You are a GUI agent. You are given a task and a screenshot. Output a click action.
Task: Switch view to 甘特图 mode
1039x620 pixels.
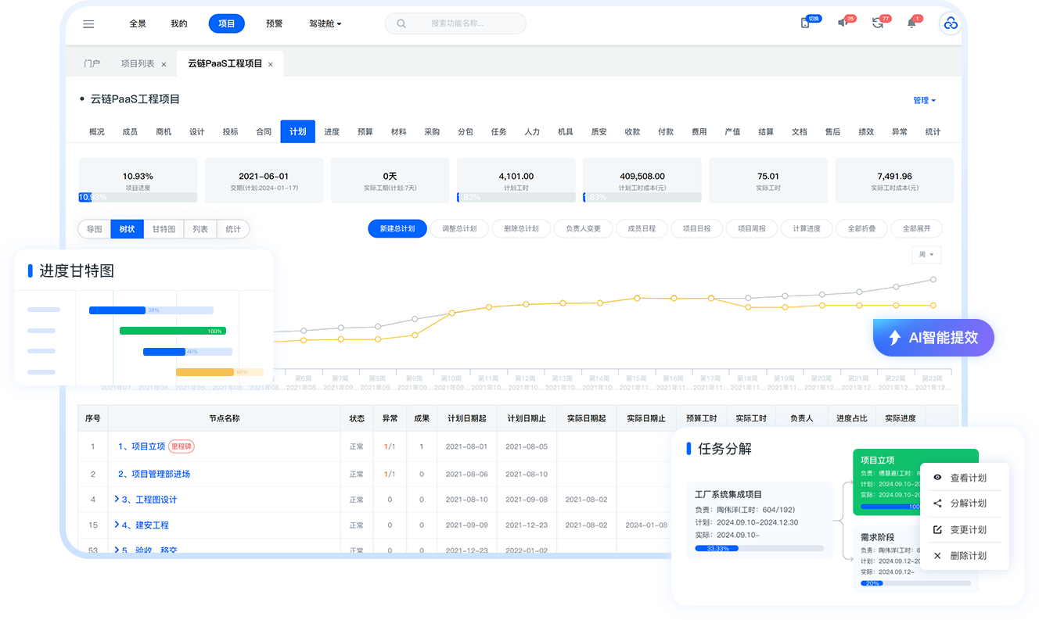pos(164,229)
